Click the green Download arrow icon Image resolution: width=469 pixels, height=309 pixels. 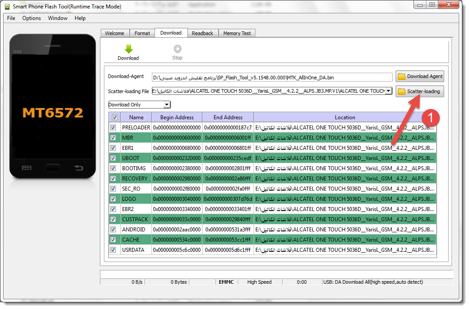(x=129, y=49)
